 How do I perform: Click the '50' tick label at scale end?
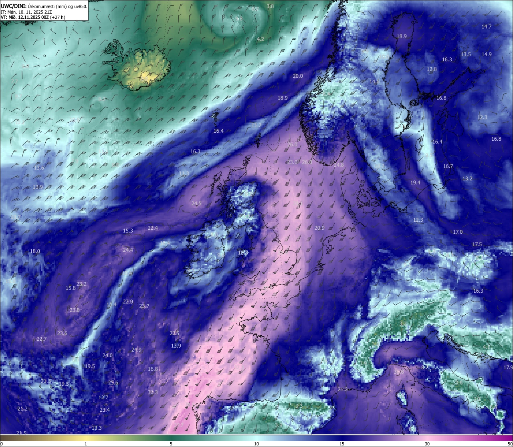[x=510, y=444]
